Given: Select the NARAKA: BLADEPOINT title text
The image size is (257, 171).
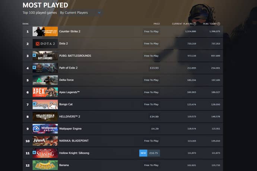Looking at the screenshot, I should click(74, 141).
